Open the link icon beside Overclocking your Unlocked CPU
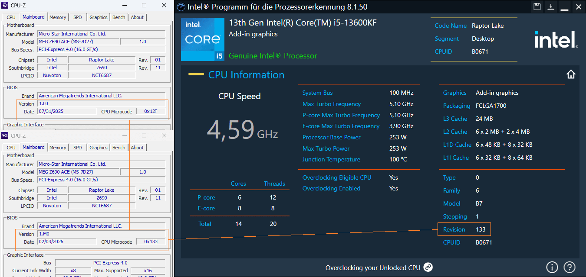This screenshot has height=277, width=586. [428, 267]
